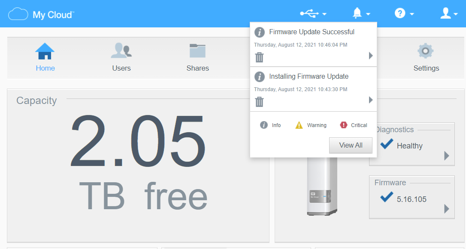
Task: Open the USB devices icon menu
Action: click(309, 13)
